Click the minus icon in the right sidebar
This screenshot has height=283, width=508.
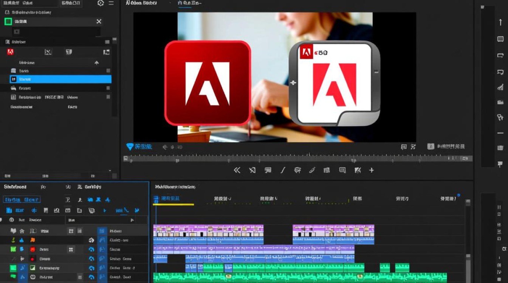[500, 133]
